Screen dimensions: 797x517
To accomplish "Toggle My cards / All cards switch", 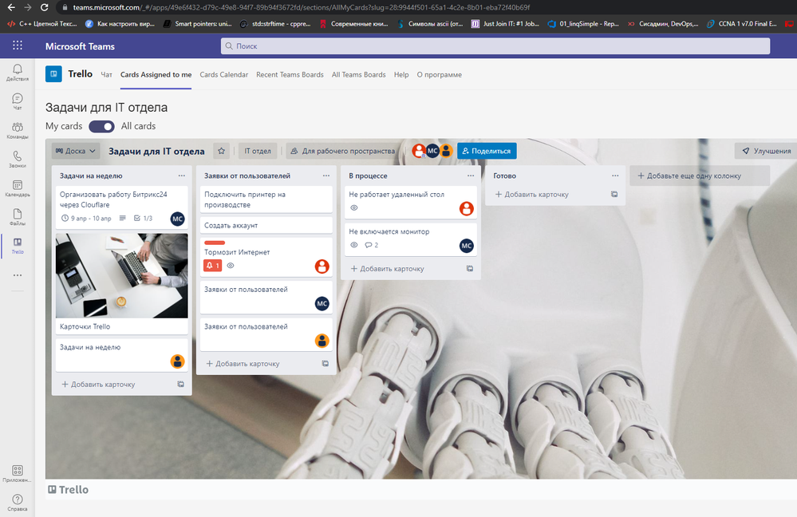I will pos(101,126).
